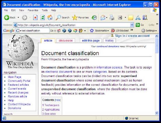Open the edit this page tab
Image resolution: width=161 pixels, height=123 pixels.
tap(91, 41)
